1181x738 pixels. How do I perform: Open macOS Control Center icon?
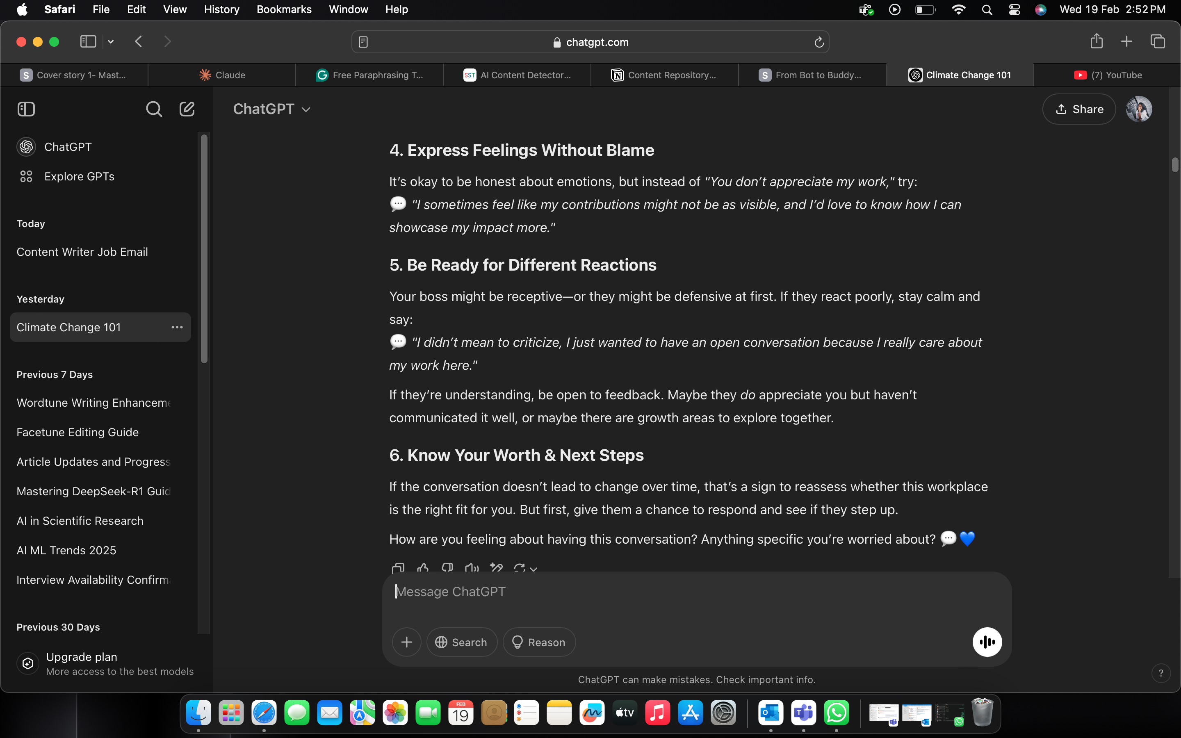[1015, 9]
